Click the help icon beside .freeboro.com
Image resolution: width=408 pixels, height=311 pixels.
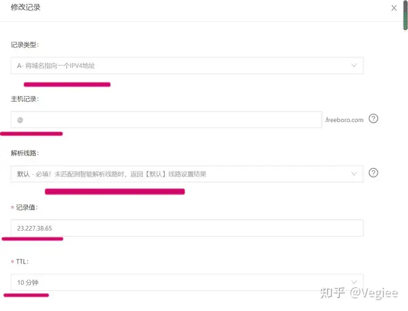point(373,119)
